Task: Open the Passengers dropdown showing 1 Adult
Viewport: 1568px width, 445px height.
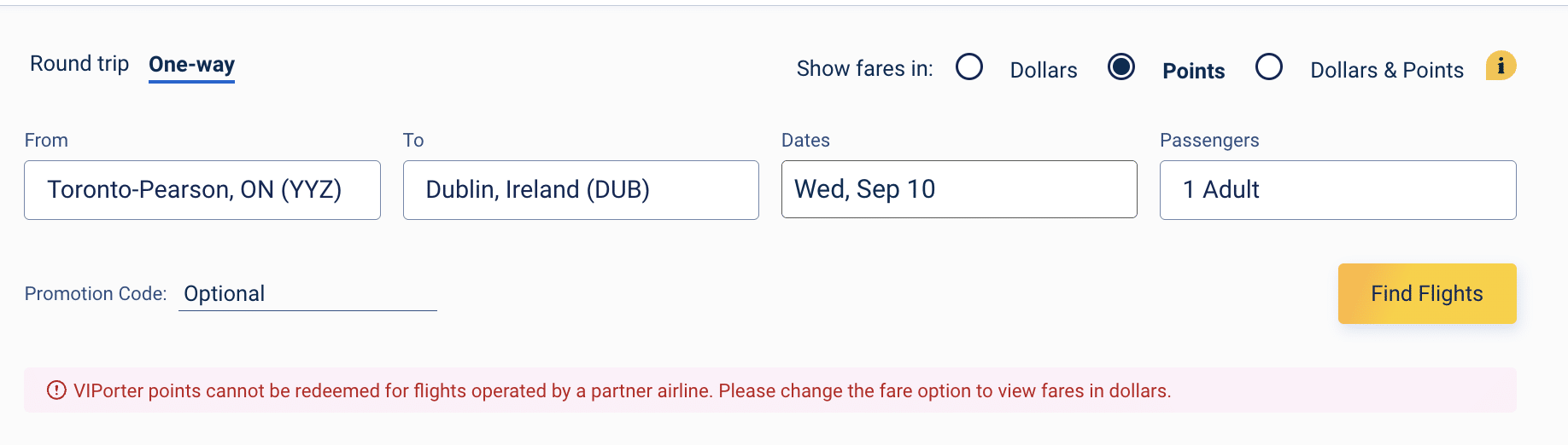Action: pos(1337,190)
